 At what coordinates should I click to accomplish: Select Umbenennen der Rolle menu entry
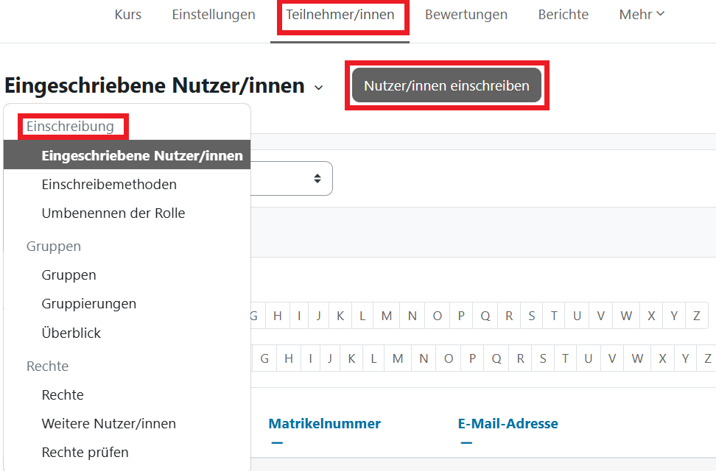click(113, 213)
